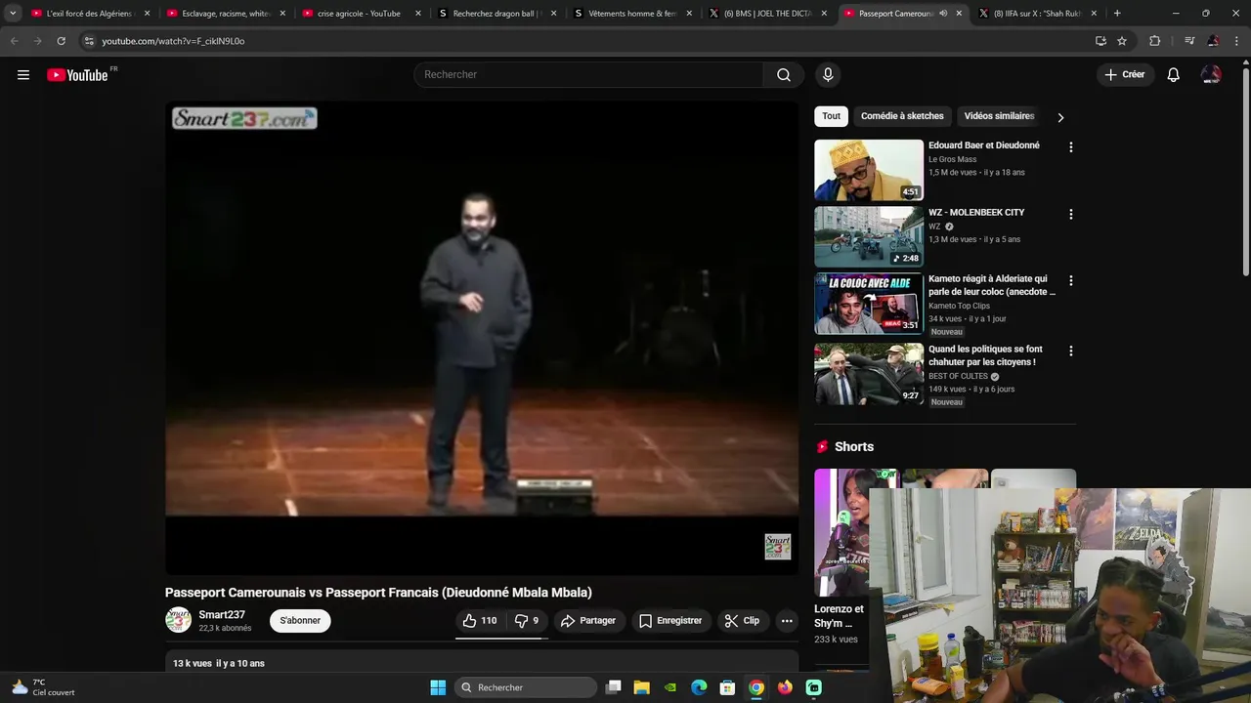The height and width of the screenshot is (703, 1251).
Task: Open the Créer menu
Action: point(1125,75)
